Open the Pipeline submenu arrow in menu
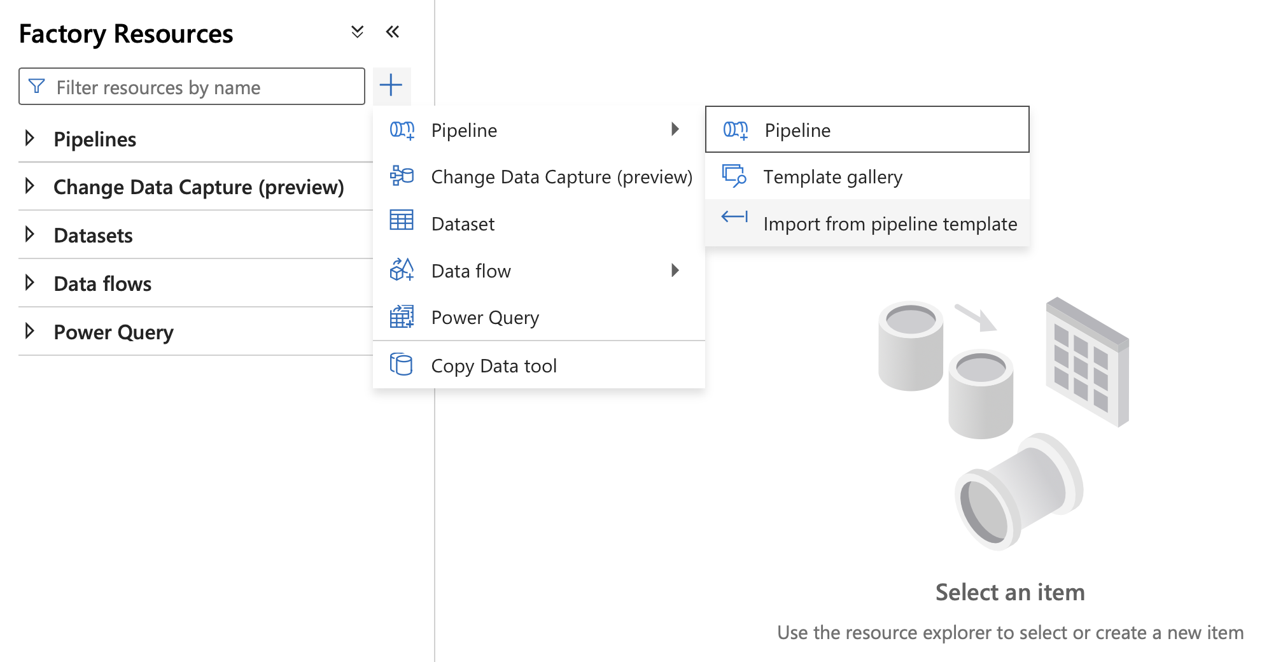Screen dimensions: 1269x662 coord(675,129)
